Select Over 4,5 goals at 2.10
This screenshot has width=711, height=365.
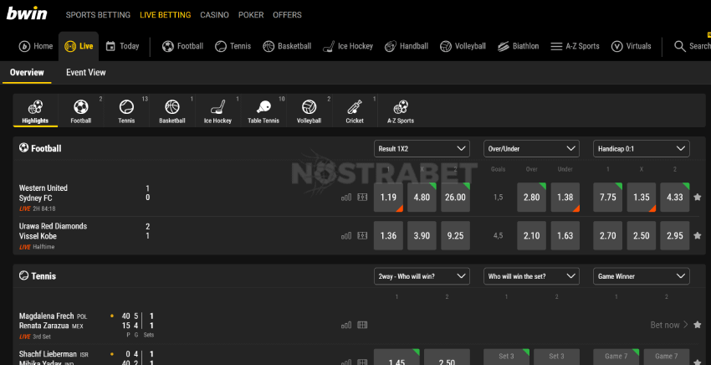tap(531, 235)
